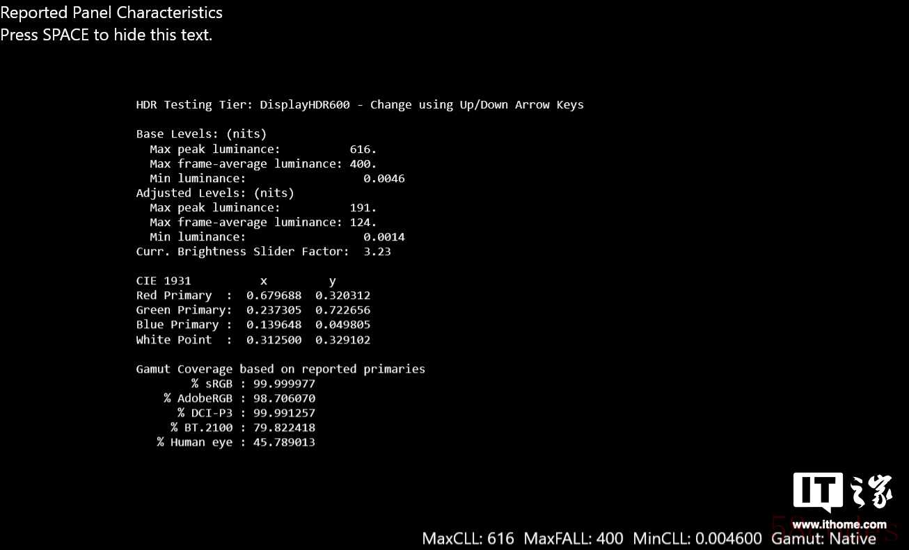Click the Brightness Slider Factor value 3.23
This screenshot has height=550, width=909.
point(377,252)
